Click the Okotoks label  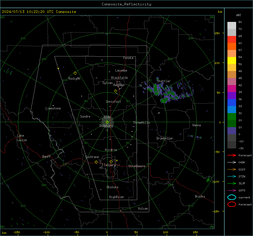[x=112, y=187]
